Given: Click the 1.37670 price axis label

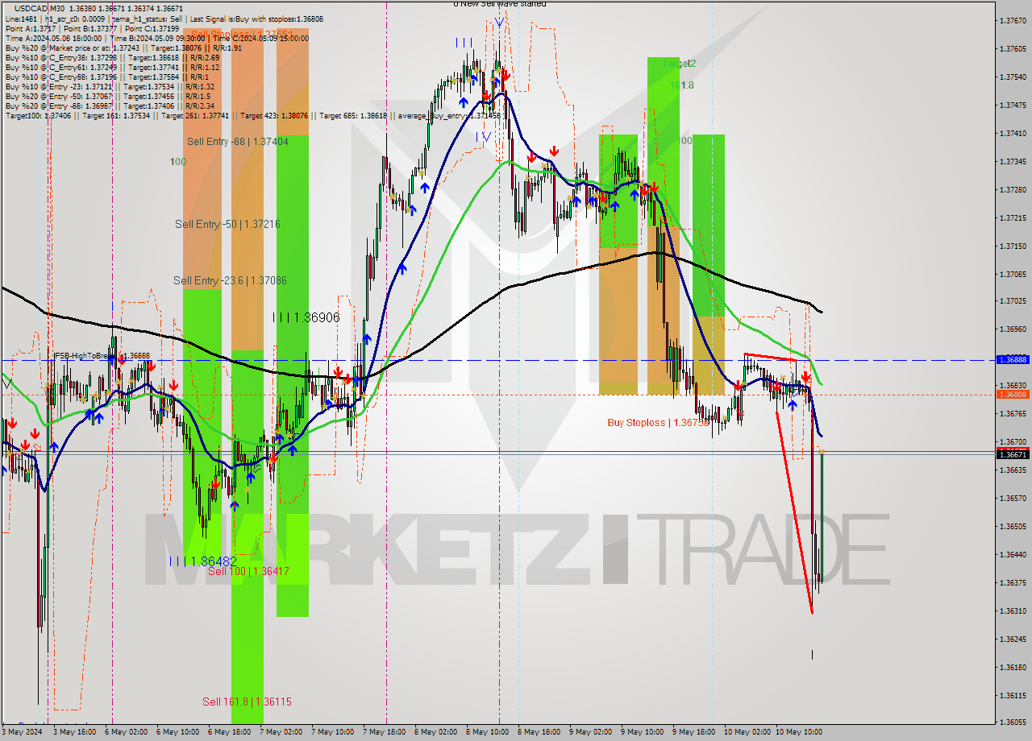Looking at the screenshot, I should point(1013,20).
